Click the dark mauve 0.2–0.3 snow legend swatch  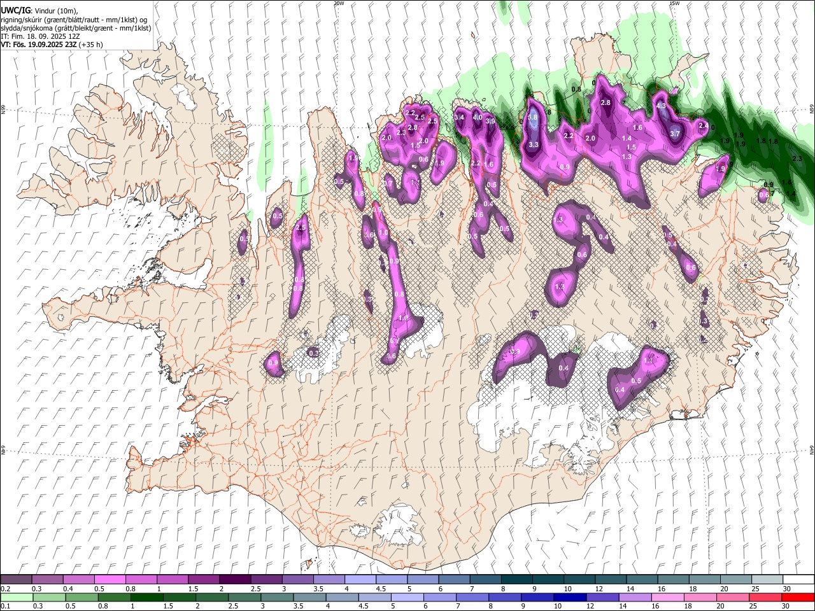pyautogui.click(x=16, y=580)
